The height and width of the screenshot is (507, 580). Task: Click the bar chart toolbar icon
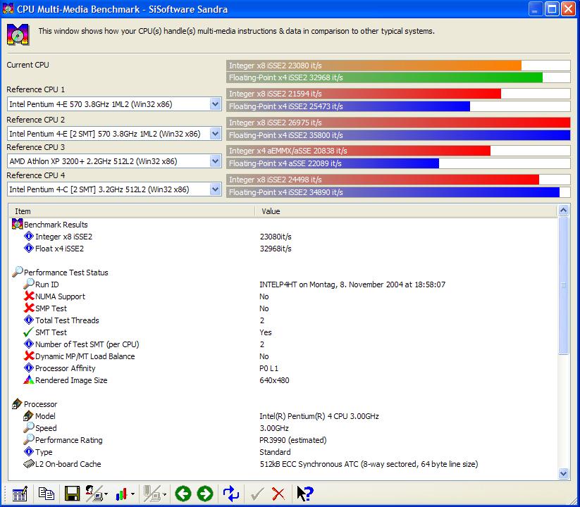click(121, 494)
